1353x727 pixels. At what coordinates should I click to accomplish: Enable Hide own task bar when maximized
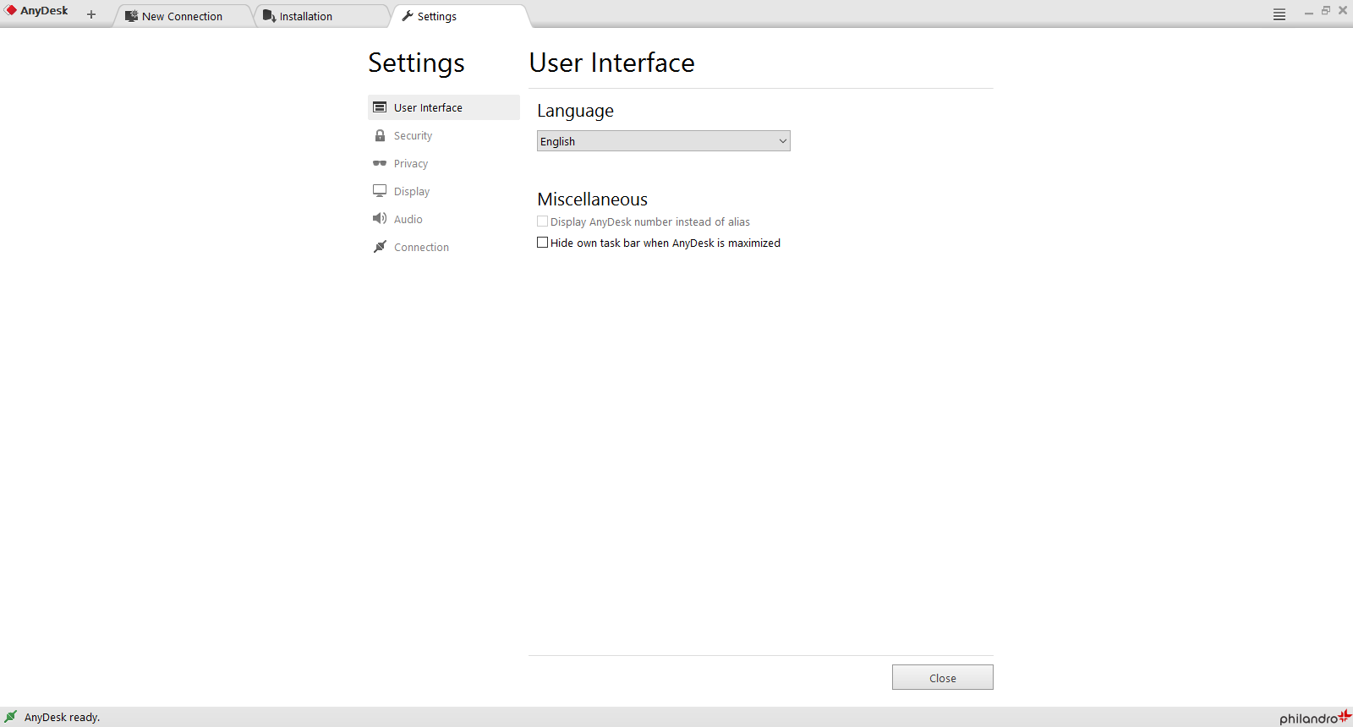coord(543,243)
